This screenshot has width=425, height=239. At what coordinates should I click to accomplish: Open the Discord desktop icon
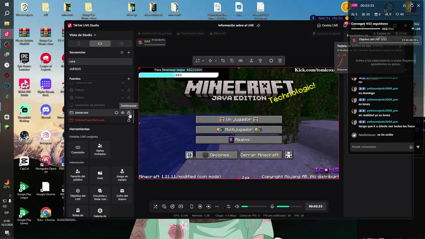click(46, 112)
